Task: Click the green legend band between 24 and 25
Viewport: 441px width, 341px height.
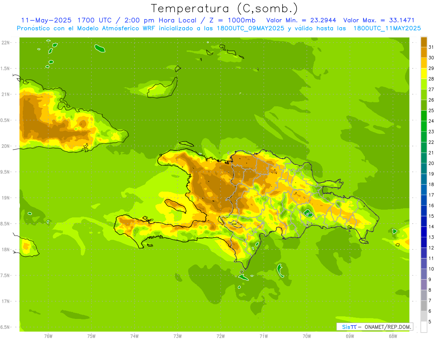Action: 424,116
